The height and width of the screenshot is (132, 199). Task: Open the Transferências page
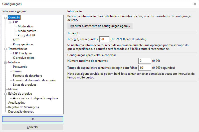click(x=18, y=49)
